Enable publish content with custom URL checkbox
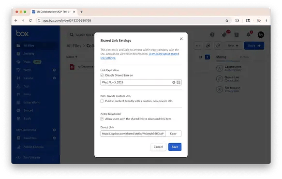 tap(102, 101)
